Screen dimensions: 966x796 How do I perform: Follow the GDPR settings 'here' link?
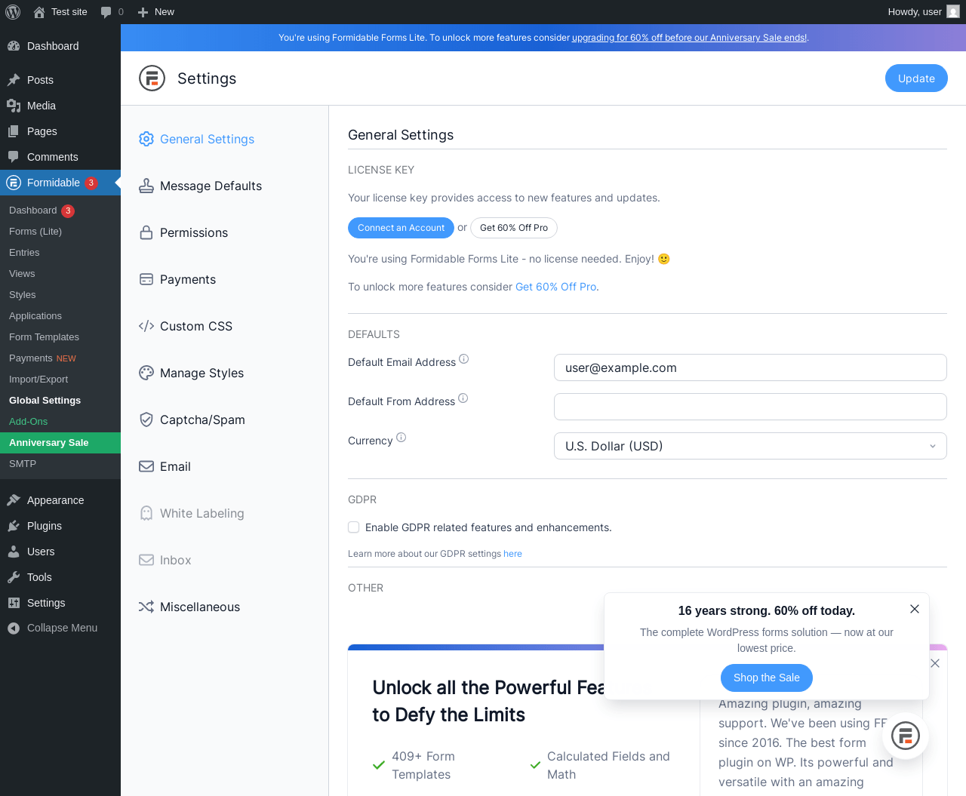pyautogui.click(x=512, y=554)
